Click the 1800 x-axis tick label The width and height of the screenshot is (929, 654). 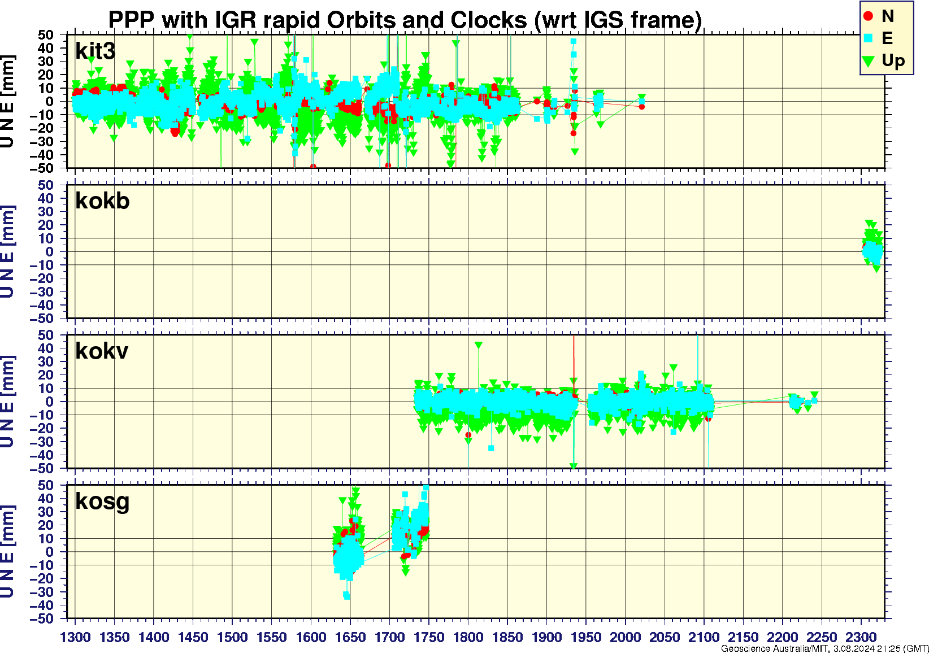point(468,637)
